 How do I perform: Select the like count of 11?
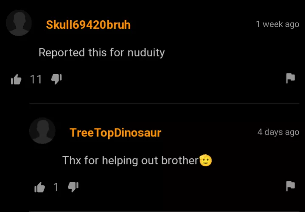[x=36, y=79]
